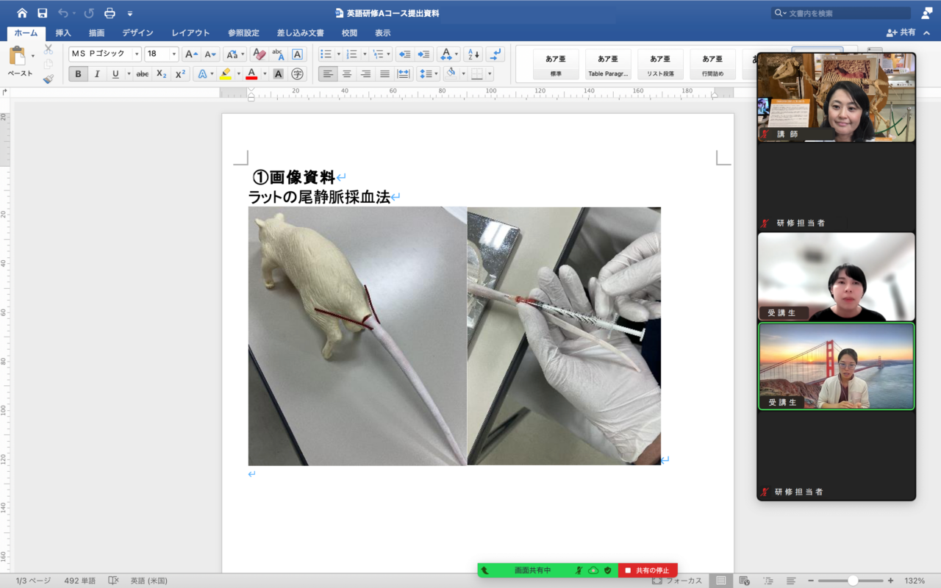Click the Increase Indent icon
941x588 pixels.
click(424, 54)
